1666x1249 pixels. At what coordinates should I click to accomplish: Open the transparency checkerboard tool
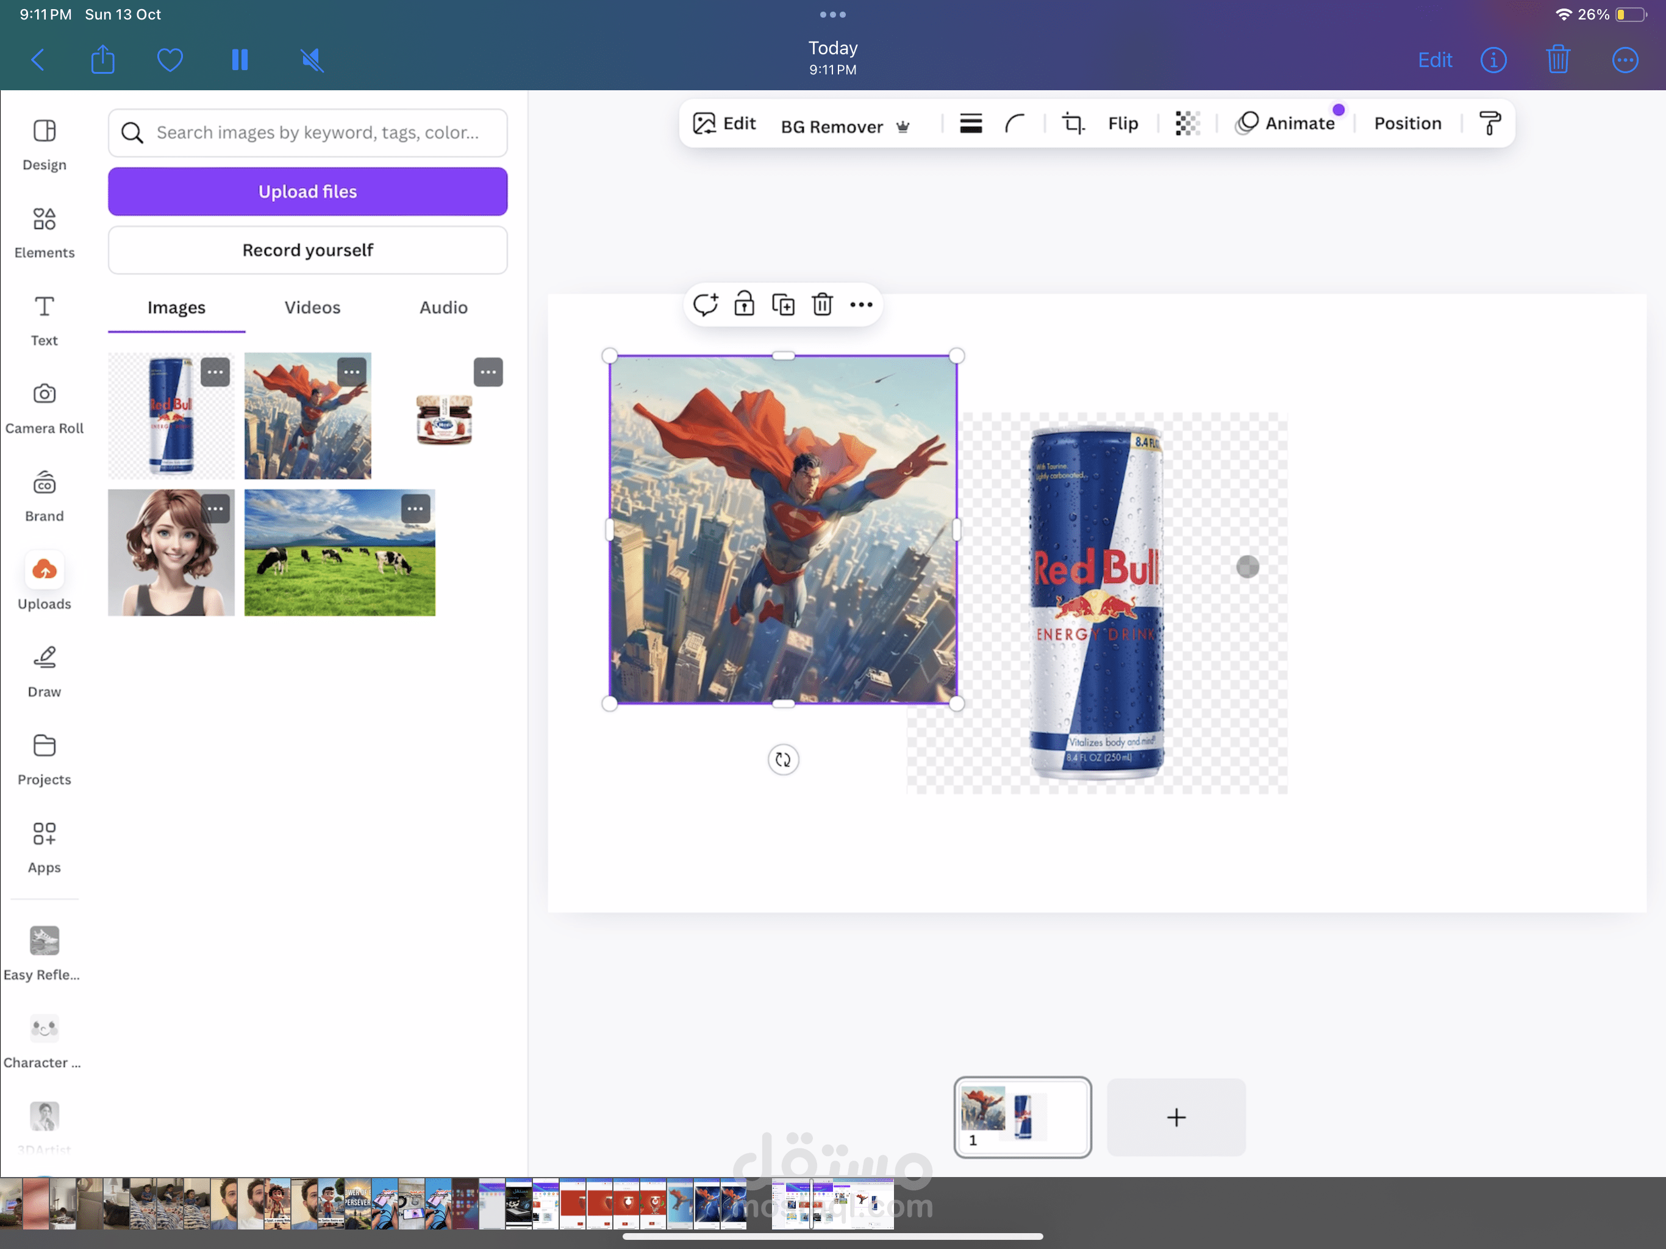point(1187,124)
